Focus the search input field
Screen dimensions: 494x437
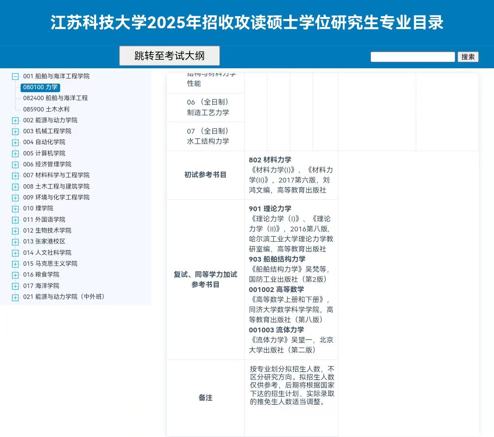coord(412,57)
